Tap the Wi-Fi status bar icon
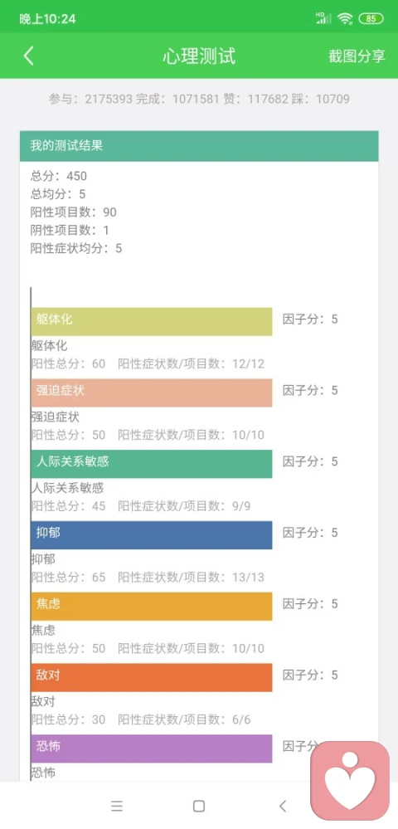The image size is (398, 829). tap(345, 19)
